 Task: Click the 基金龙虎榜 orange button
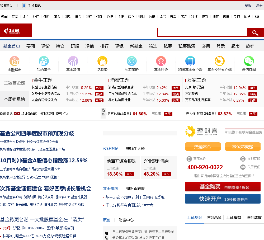point(243,147)
